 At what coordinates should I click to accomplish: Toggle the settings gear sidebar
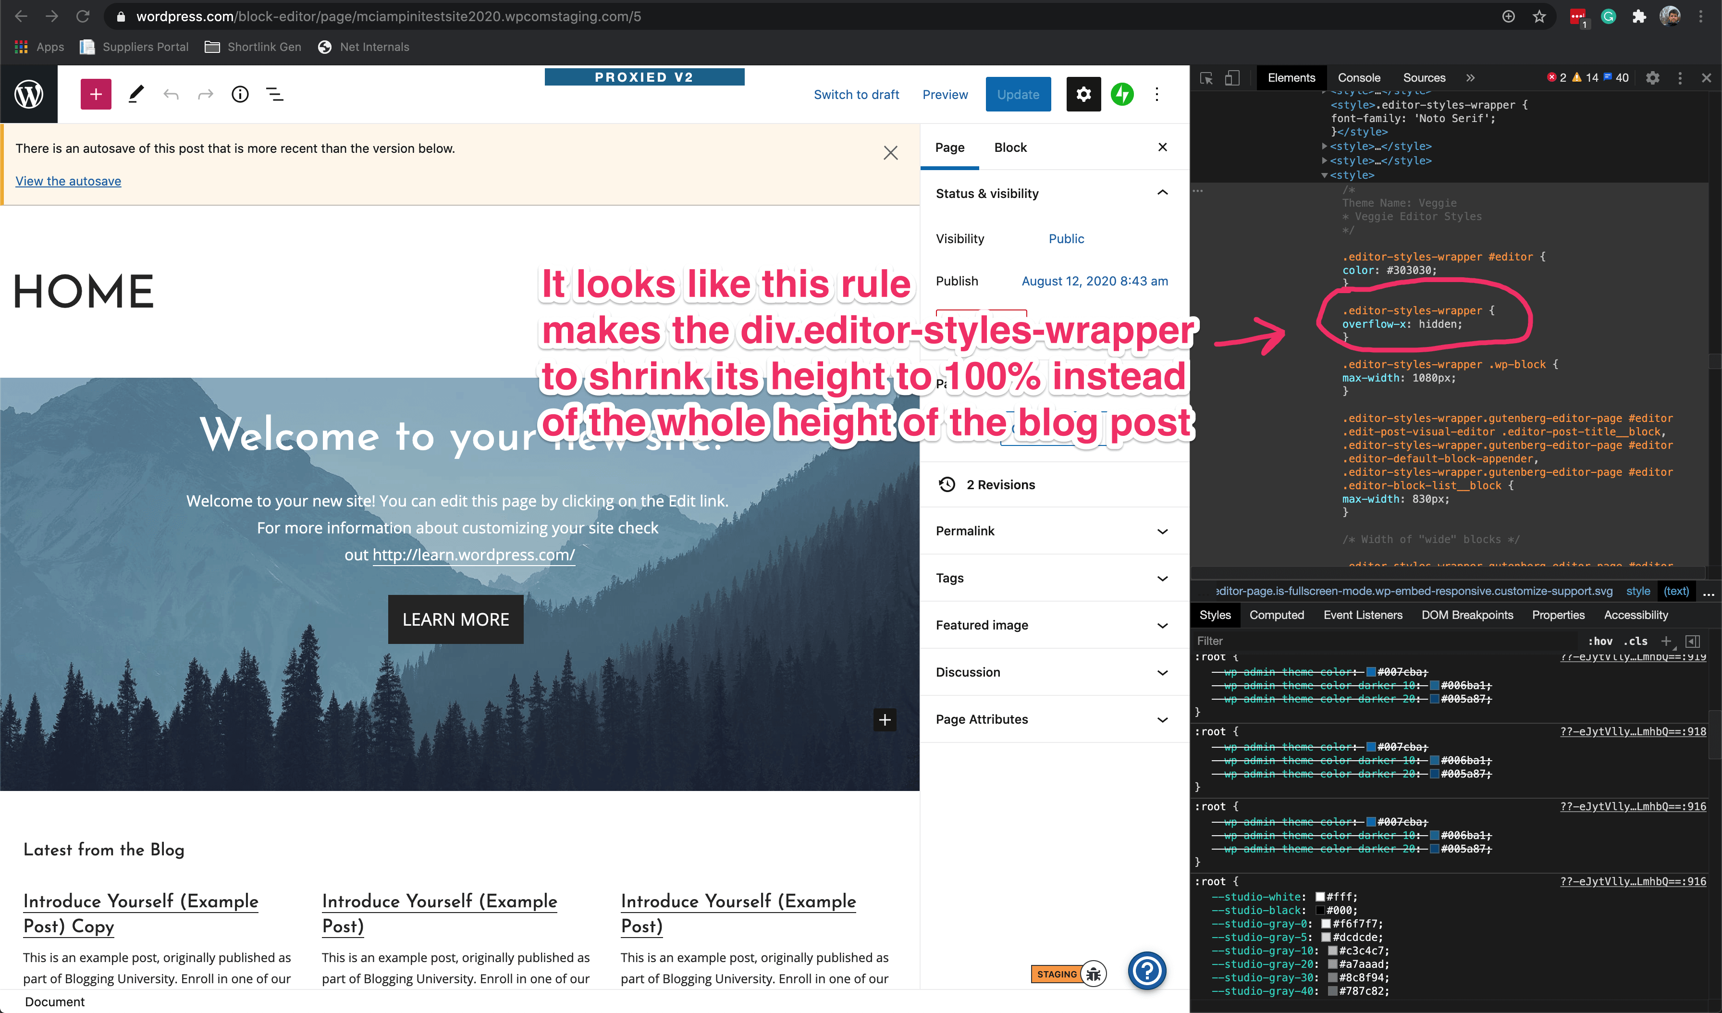click(1084, 94)
